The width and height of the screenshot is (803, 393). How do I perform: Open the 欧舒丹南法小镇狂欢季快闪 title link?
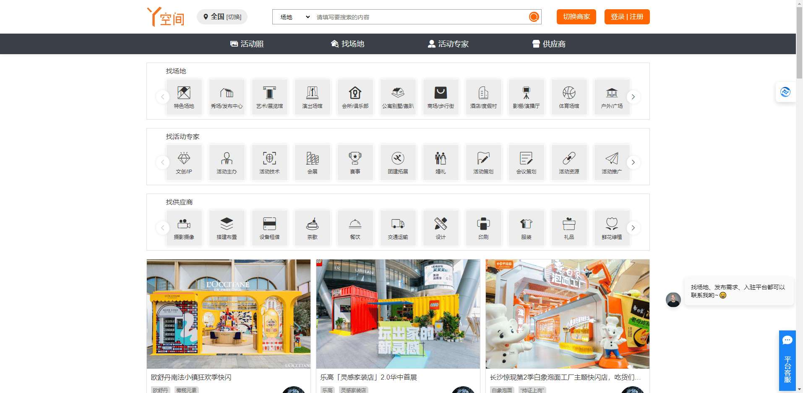[x=191, y=377]
